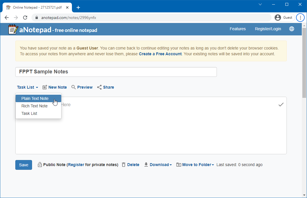
Task: Click the Register/Login link
Action: tap(268, 29)
